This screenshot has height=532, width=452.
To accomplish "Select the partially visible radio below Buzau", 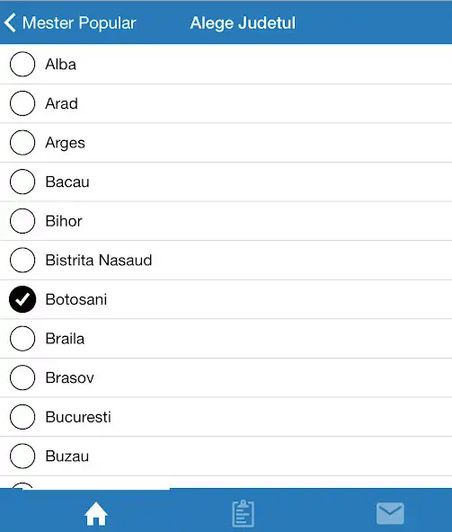I will (22, 485).
